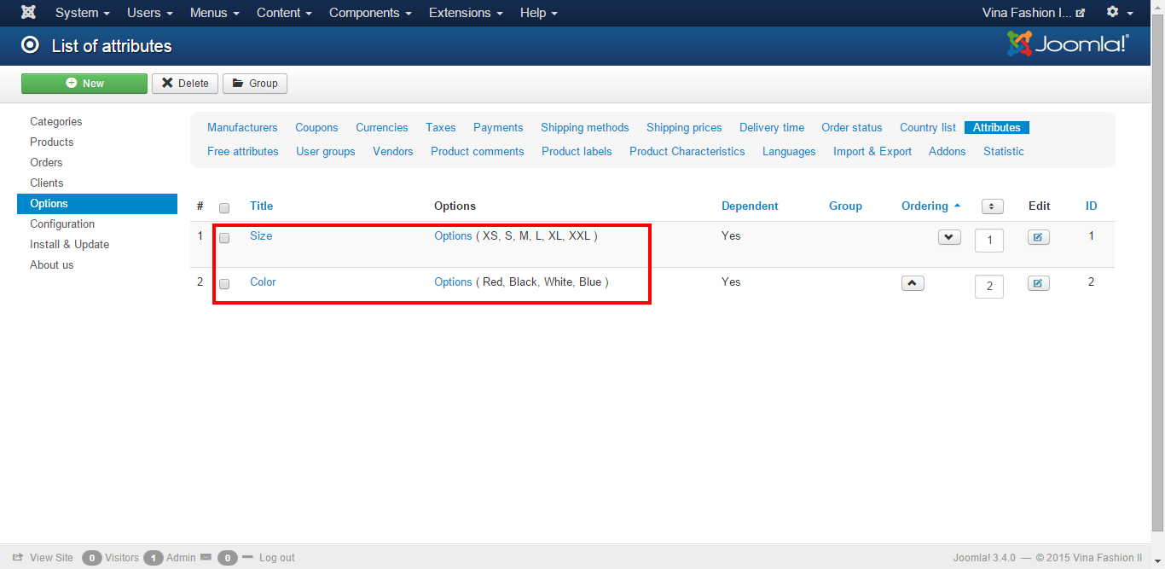
Task: Click the green New button
Action: (x=84, y=83)
